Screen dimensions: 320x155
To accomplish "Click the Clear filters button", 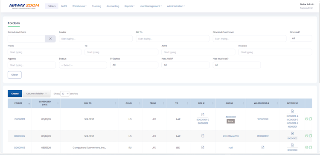I will pyautogui.click(x=15, y=75).
